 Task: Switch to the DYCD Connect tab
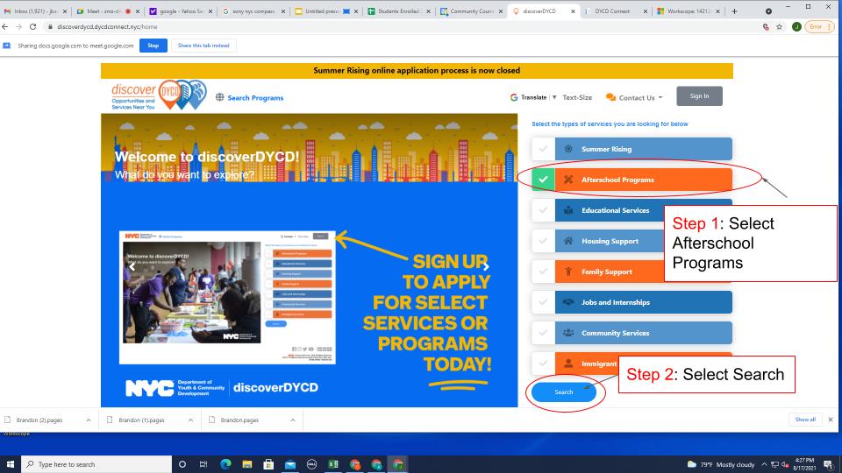(616, 11)
